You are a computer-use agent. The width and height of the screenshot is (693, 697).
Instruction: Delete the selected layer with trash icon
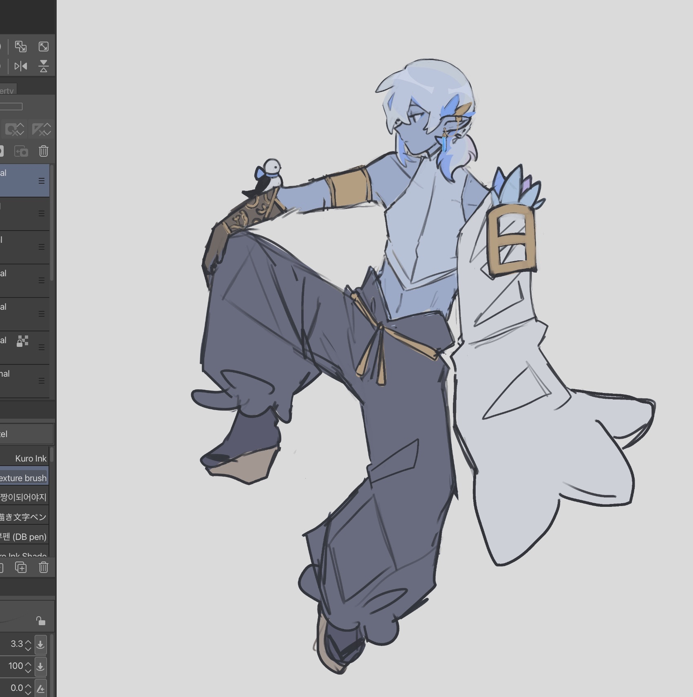(x=44, y=151)
